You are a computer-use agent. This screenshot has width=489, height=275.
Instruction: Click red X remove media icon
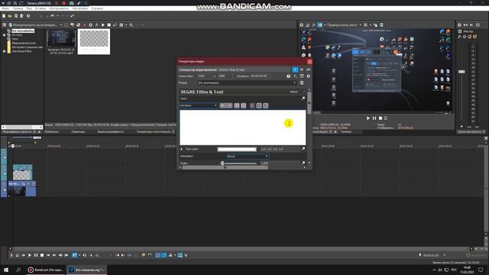coord(84,25)
